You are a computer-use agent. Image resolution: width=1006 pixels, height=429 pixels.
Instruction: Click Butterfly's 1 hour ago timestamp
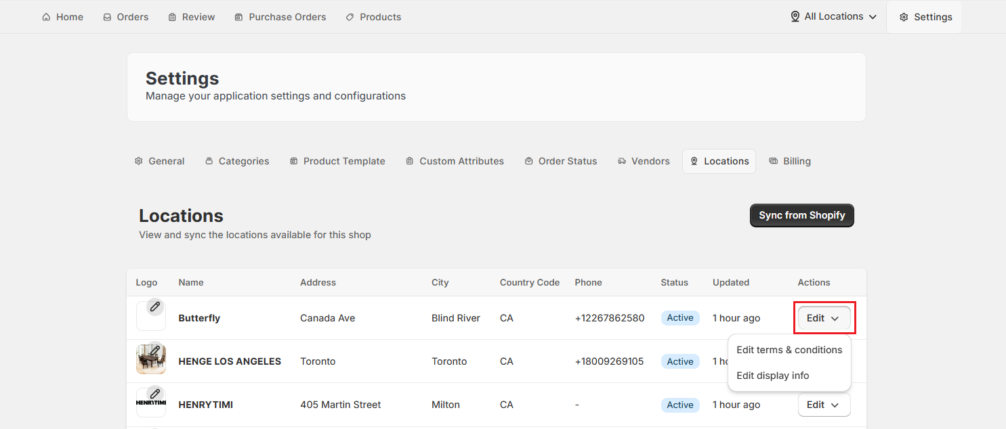(x=736, y=318)
